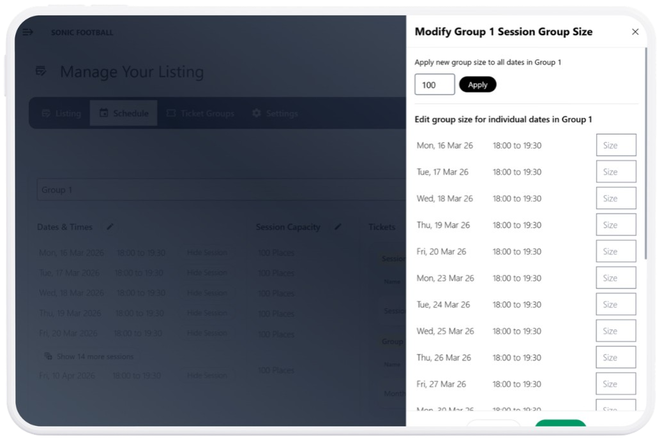Switch to the Listing tab
Screen dimensions: 662x440
62,113
